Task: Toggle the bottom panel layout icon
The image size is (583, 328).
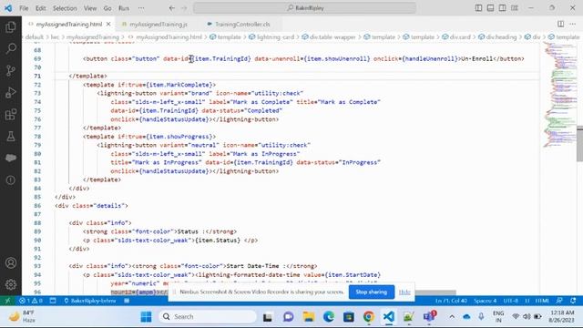Action: click(490, 8)
